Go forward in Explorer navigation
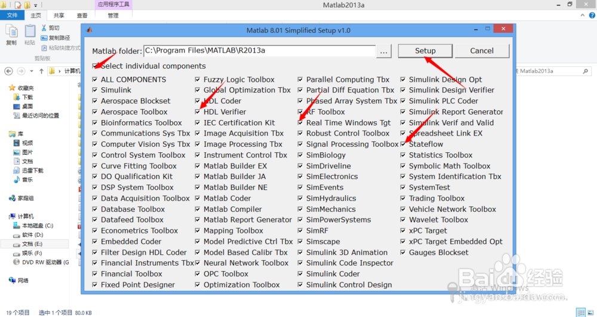 21,71
